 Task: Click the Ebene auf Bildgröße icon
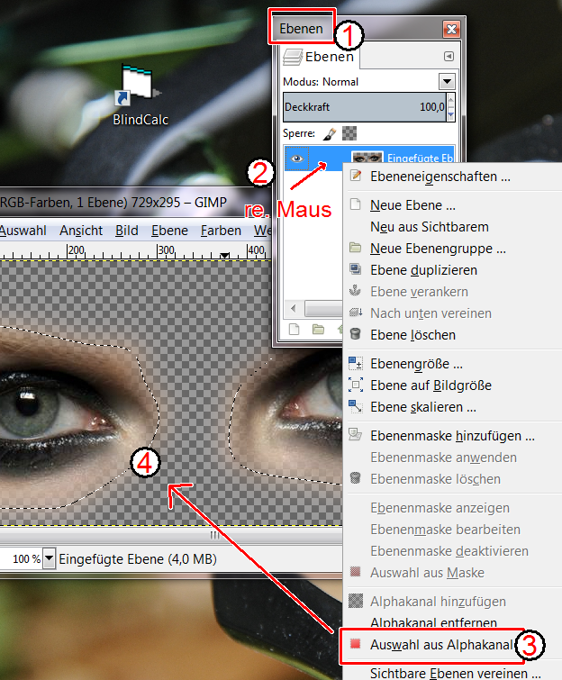point(356,385)
